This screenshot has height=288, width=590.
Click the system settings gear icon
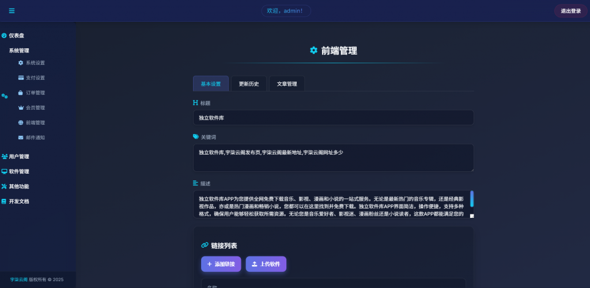point(21,63)
